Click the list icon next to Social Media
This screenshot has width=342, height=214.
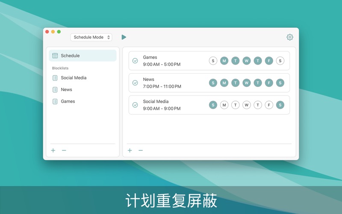[55, 78]
